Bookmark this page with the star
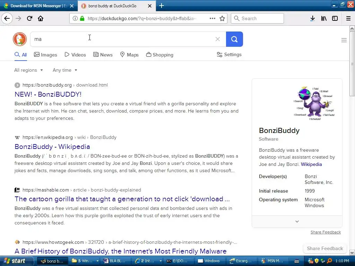355x266 pixels. 222,18
